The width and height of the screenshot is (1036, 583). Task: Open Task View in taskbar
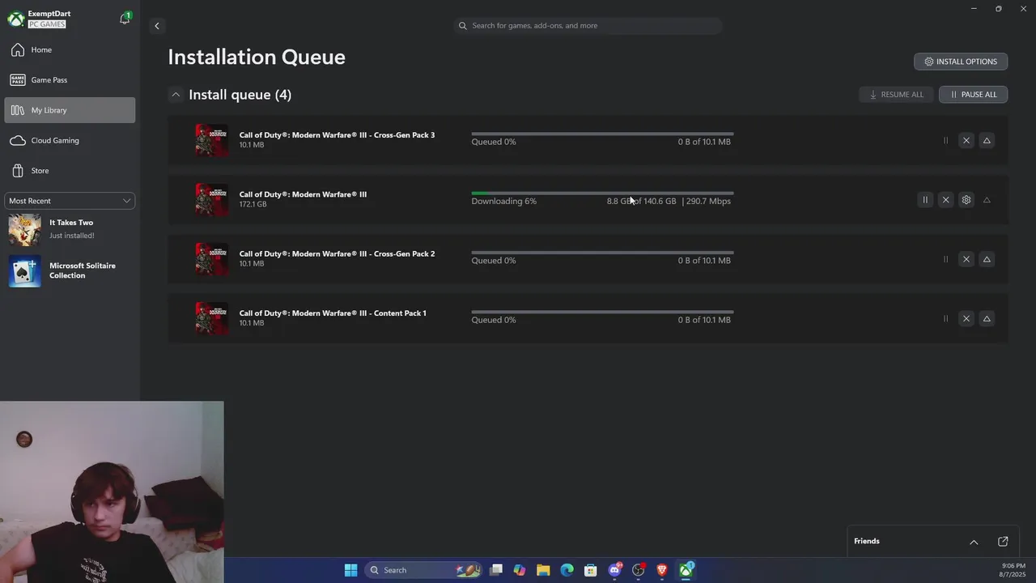point(496,570)
